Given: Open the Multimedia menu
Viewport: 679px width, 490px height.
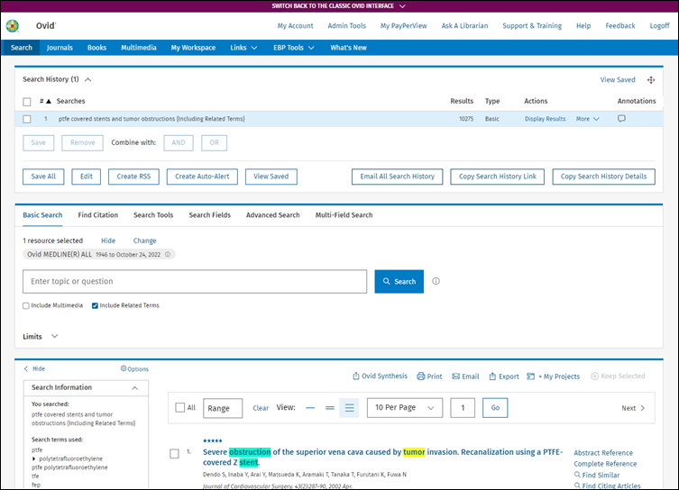Looking at the screenshot, I should tap(139, 48).
